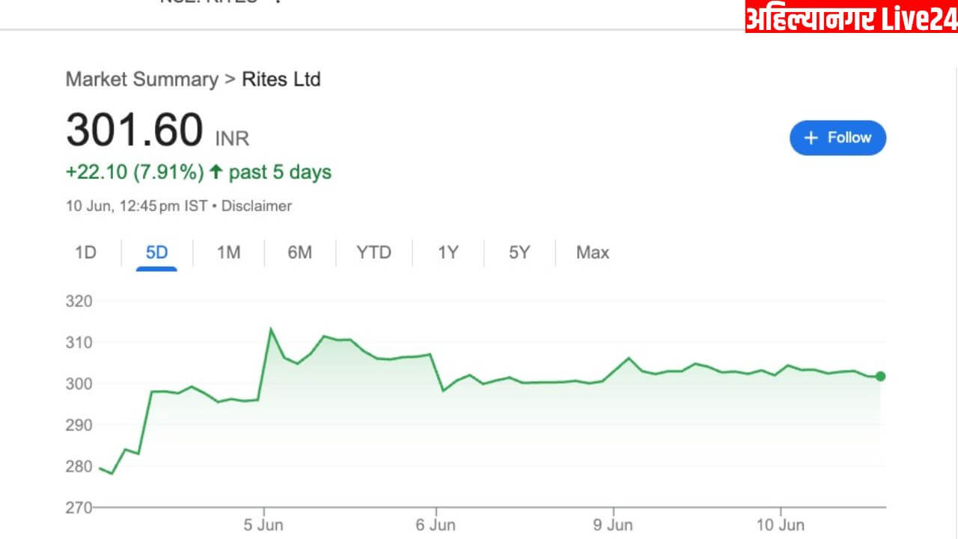The image size is (958, 539).
Task: Click the current-price dot at chart end
Action: (880, 376)
